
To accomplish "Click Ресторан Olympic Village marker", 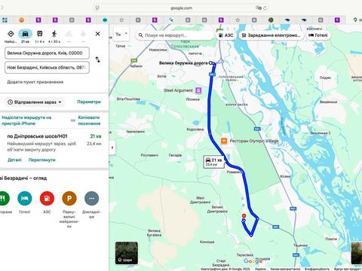I will point(224,141).
